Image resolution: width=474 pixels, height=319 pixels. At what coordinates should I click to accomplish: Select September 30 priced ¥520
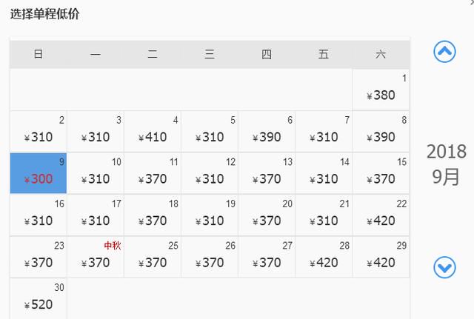[x=39, y=298]
